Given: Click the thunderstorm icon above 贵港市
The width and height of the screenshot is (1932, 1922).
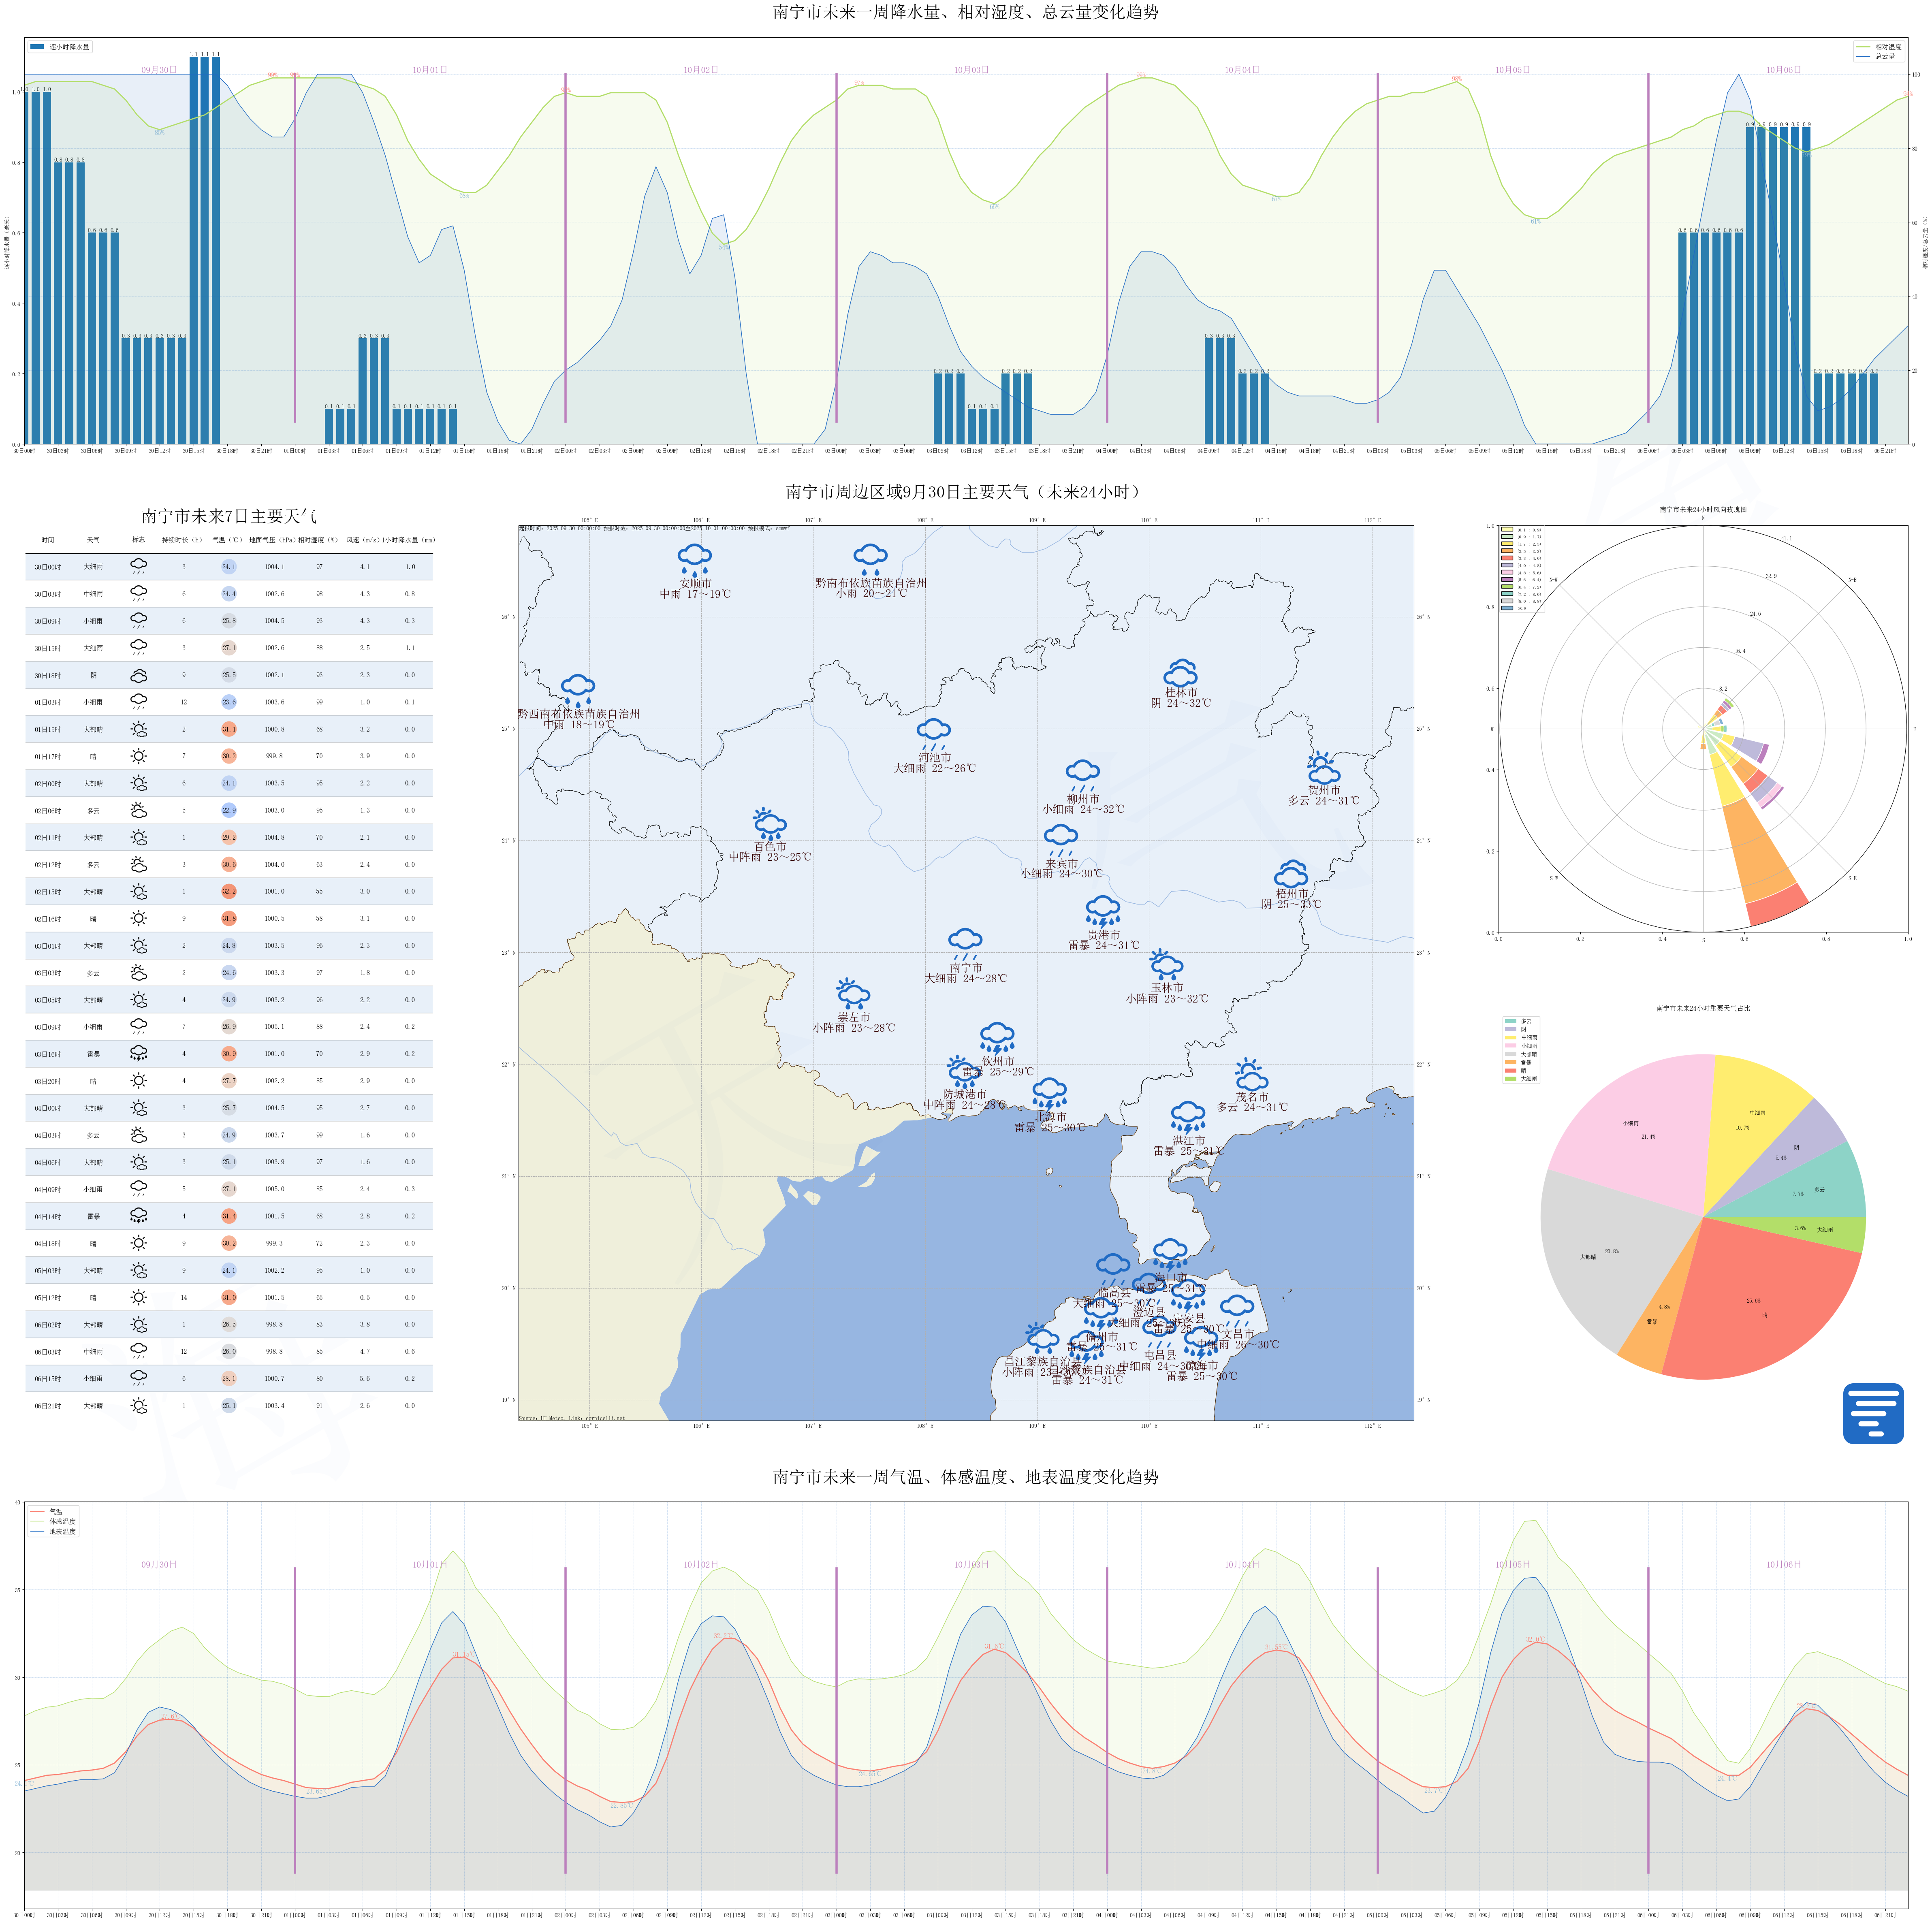Looking at the screenshot, I should click(1103, 912).
